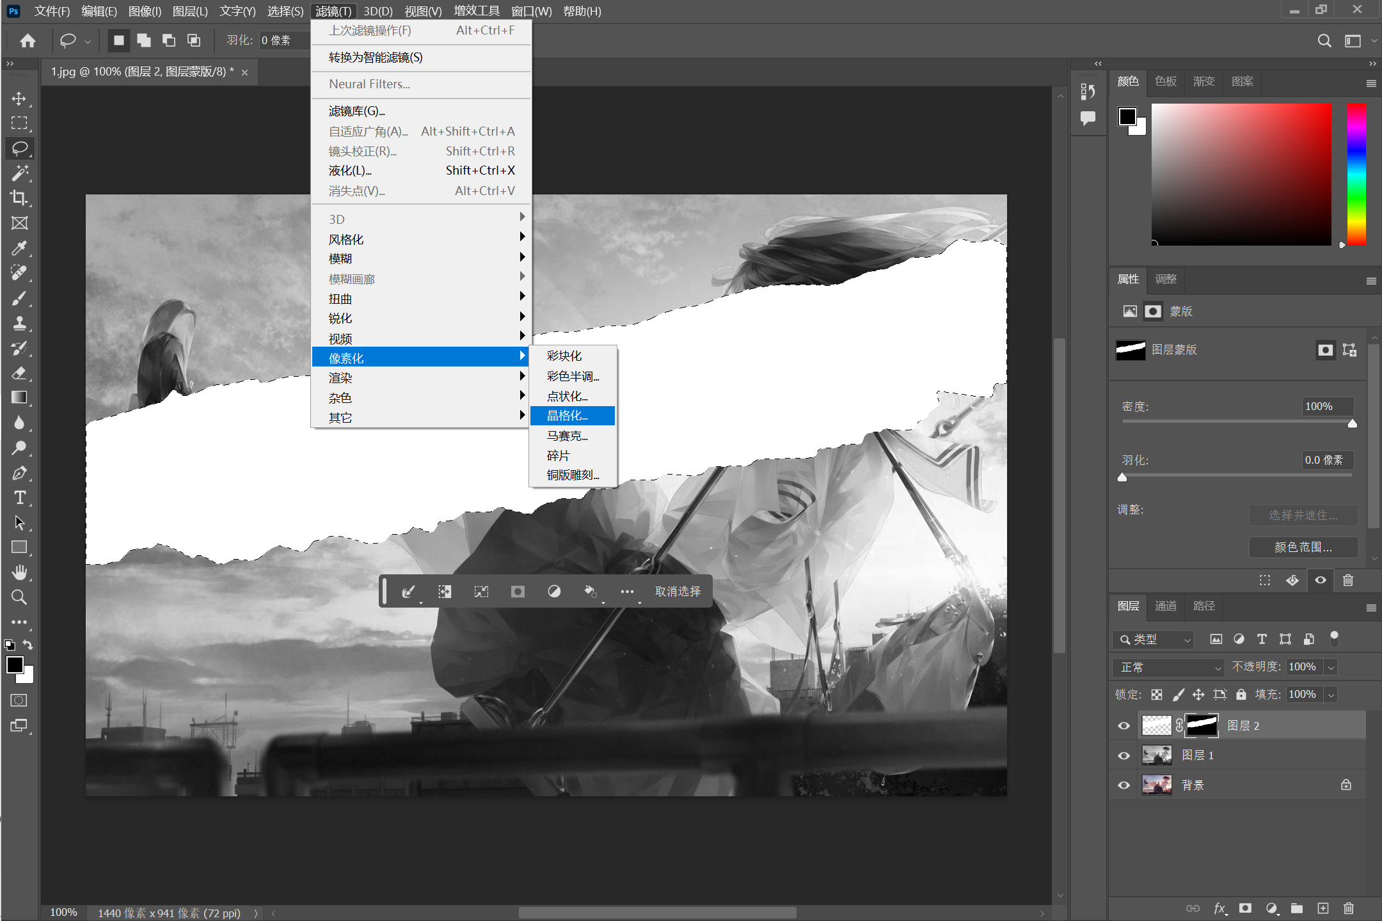1382x921 pixels.
Task: Open the 正常 blend mode dropdown
Action: pos(1168,667)
